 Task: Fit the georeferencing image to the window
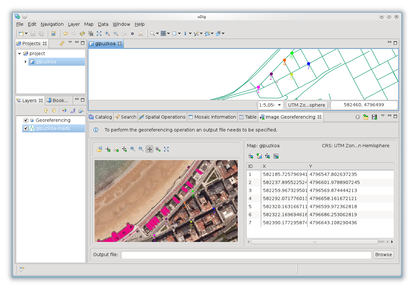[166, 149]
